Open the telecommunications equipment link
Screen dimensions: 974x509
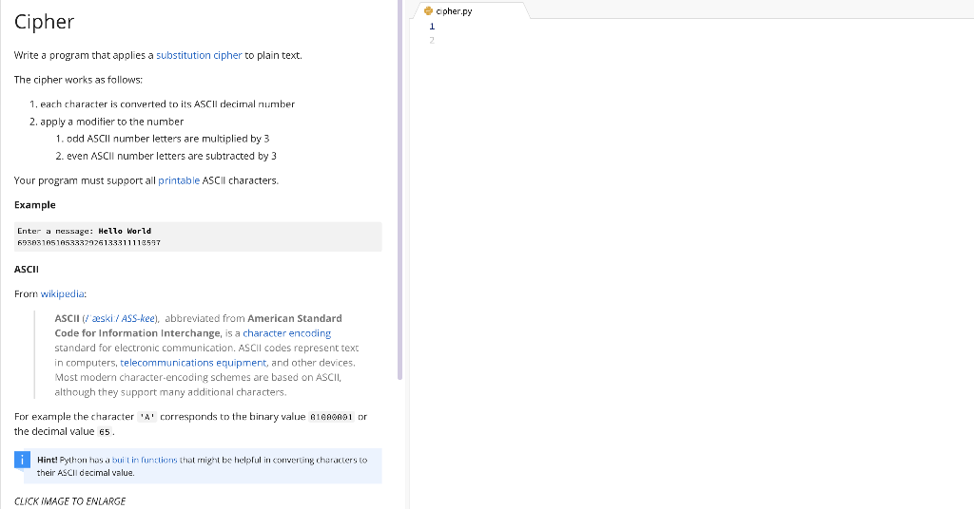(x=193, y=363)
